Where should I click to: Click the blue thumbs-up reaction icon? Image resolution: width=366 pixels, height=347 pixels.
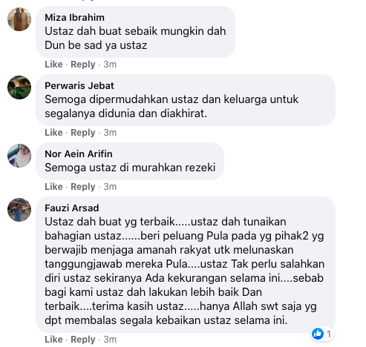(x=318, y=334)
